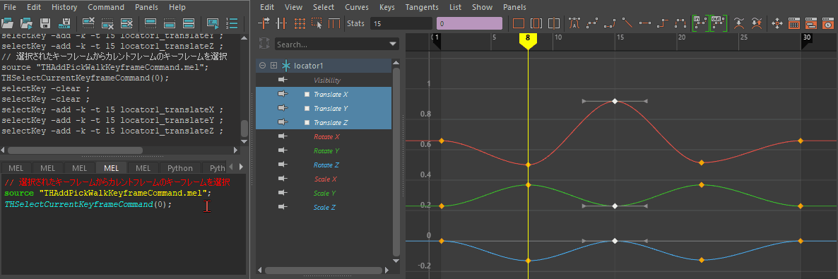The image size is (838, 279).
Task: Apply Clamped tangents icon
Action: coord(610,23)
